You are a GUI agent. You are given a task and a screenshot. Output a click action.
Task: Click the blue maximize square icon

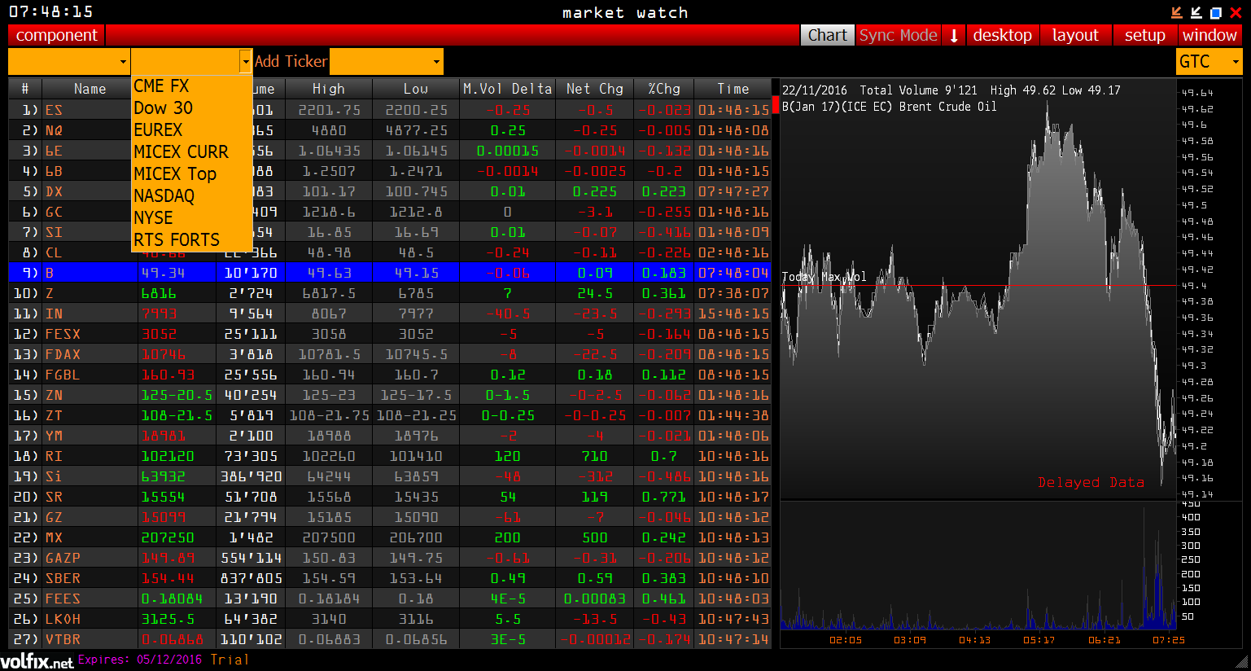point(1216,12)
